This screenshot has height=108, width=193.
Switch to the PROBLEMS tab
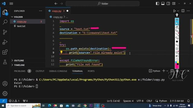pos(20,71)
